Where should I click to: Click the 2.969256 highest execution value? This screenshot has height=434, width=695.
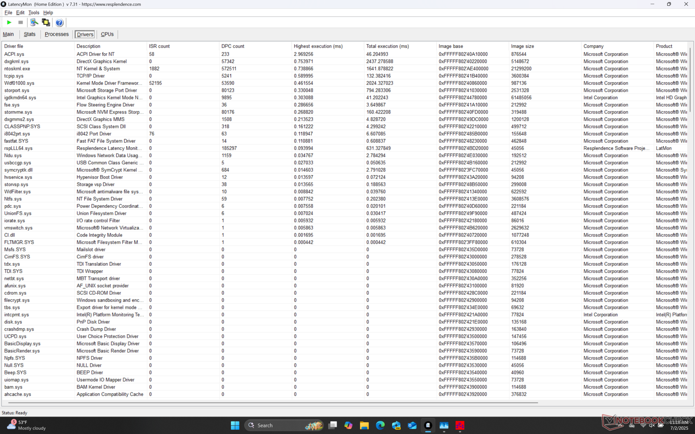pos(303,54)
